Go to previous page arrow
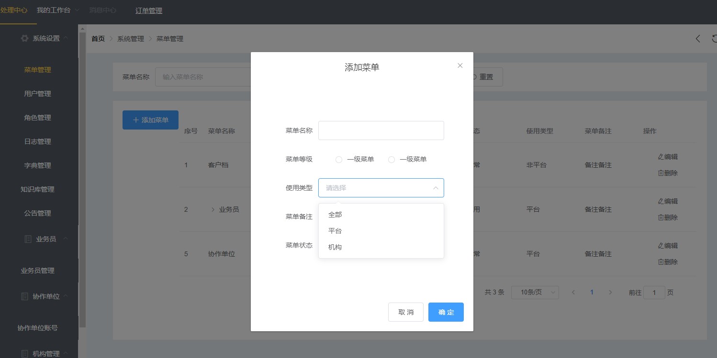The height and width of the screenshot is (358, 717). pos(573,292)
